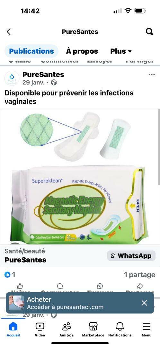Viewport: 160px width, 347px height.
Task: Switch to the À propos tab
Action: (82, 51)
